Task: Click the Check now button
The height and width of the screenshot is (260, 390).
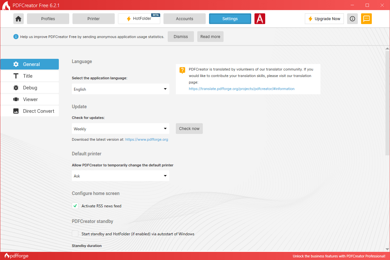Action: 189,128
